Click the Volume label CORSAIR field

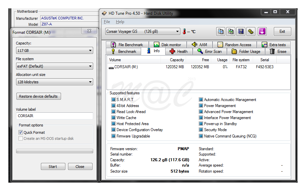54,116
